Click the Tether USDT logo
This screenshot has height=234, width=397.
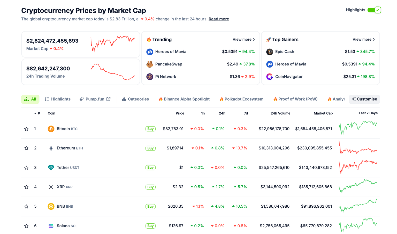pos(51,167)
